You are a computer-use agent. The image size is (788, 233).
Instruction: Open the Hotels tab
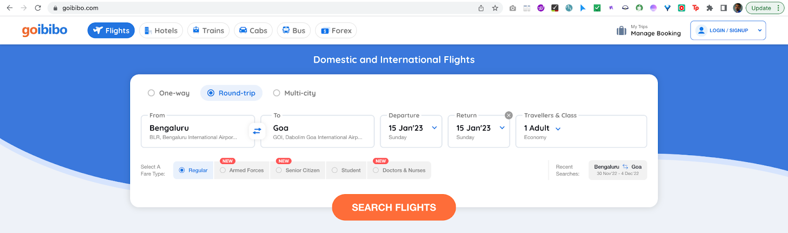161,31
